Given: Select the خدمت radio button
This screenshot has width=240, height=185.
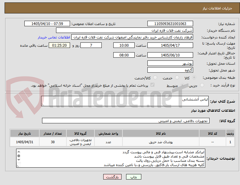Looking at the screenshot, I should 177,78.
